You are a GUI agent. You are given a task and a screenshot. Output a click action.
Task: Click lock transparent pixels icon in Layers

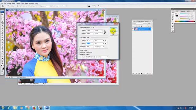[x=136, y=26]
